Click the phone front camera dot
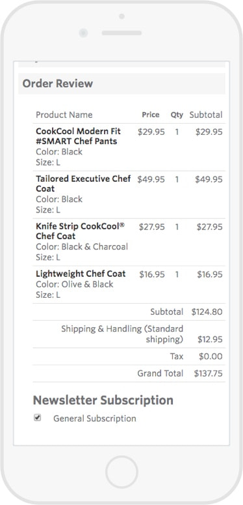This screenshot has height=505, width=243. pyautogui.click(x=83, y=33)
